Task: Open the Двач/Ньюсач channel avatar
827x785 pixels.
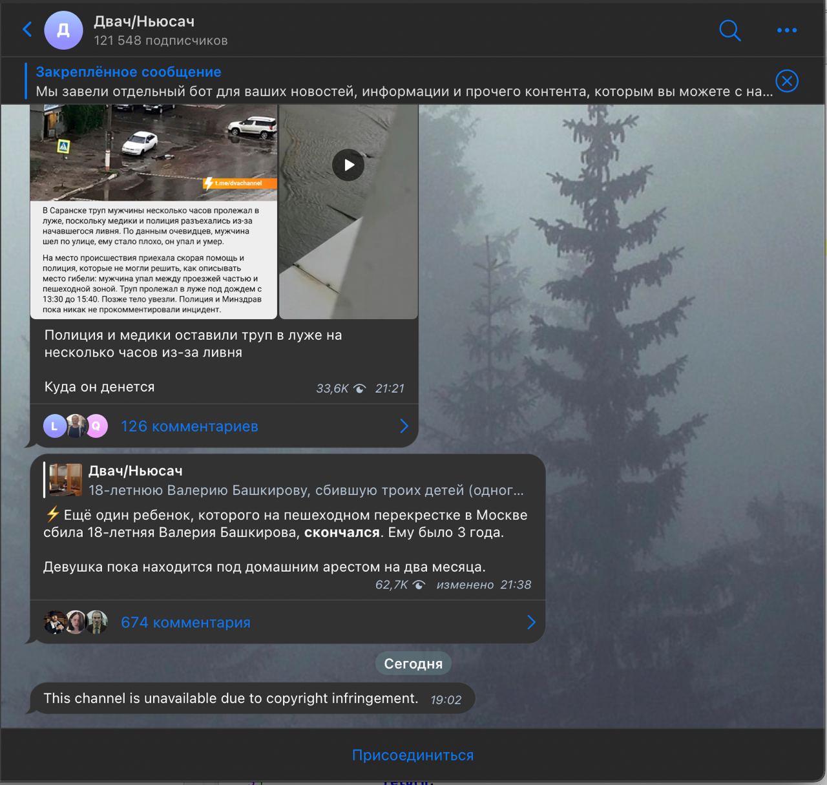Action: (x=63, y=30)
